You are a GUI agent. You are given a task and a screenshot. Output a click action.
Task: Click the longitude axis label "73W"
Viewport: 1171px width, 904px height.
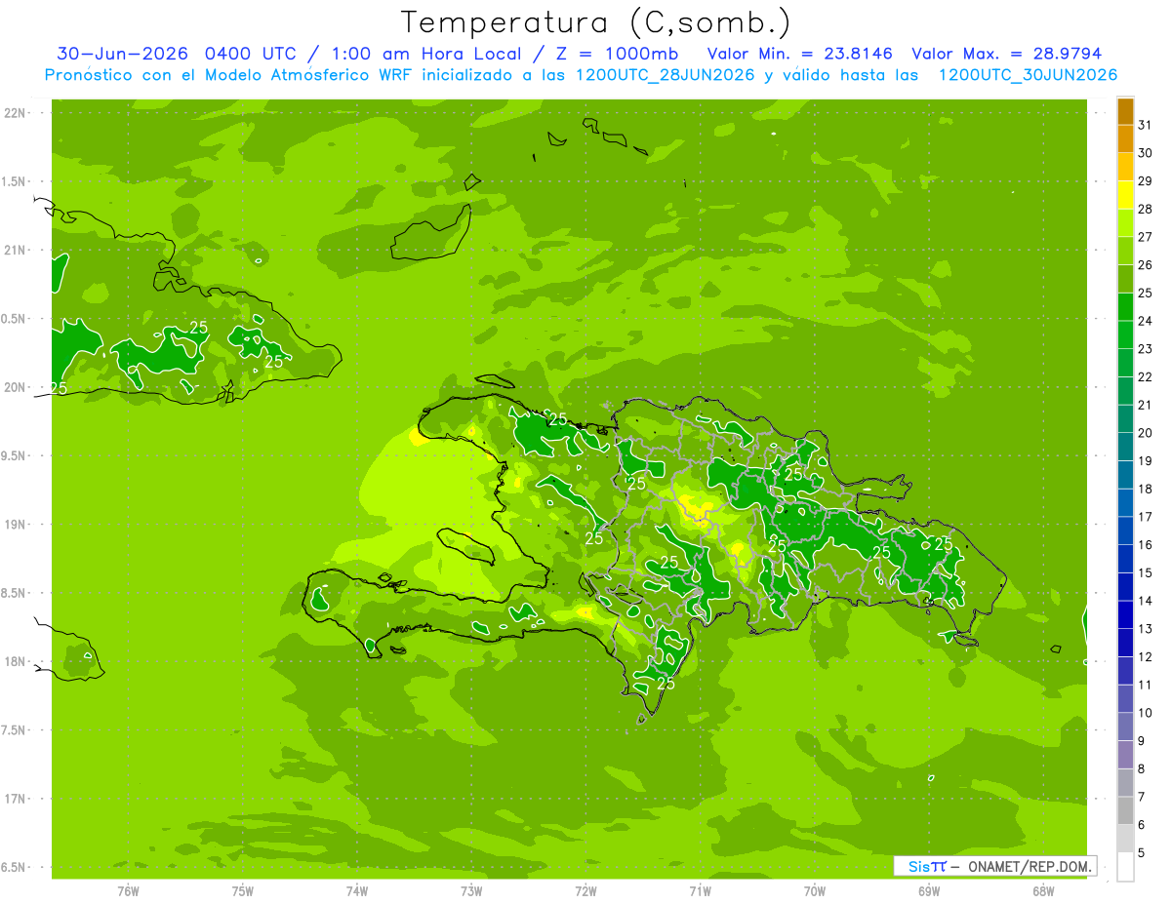(x=471, y=891)
